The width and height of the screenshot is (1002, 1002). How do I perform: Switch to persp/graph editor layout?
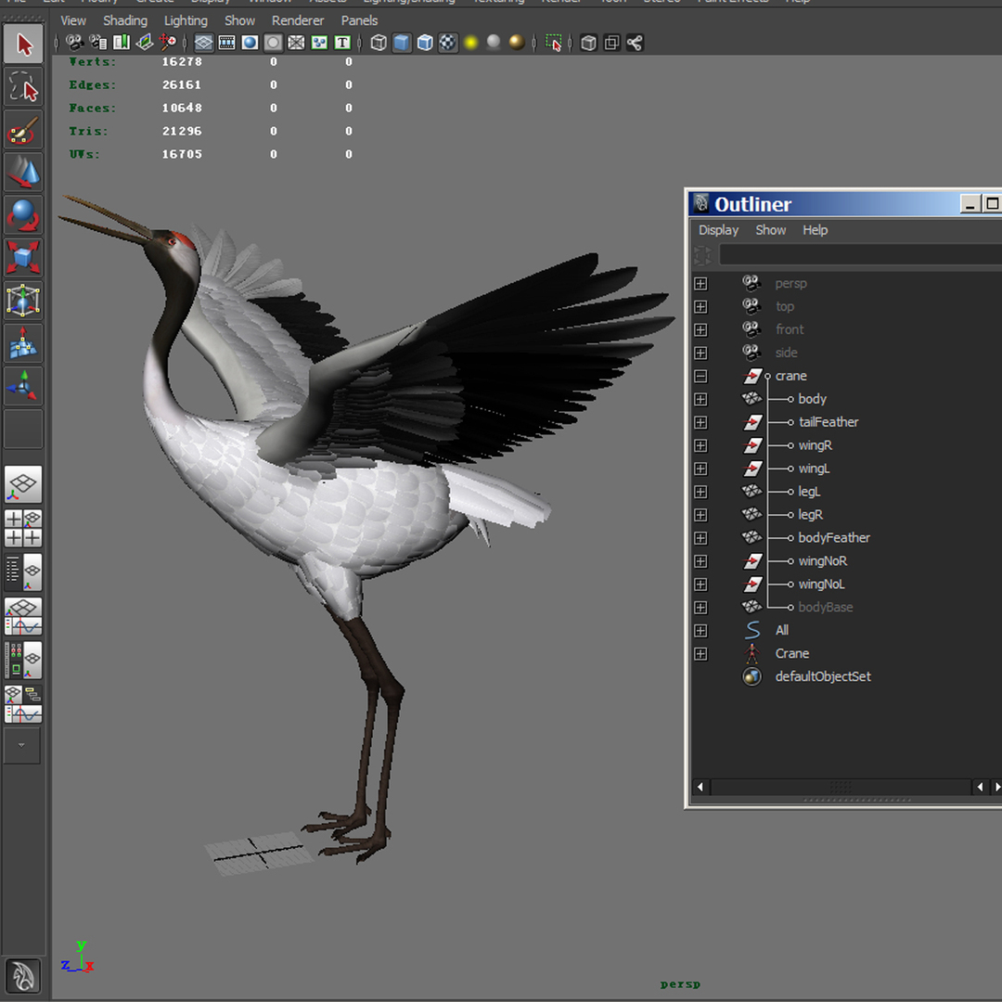click(x=23, y=616)
